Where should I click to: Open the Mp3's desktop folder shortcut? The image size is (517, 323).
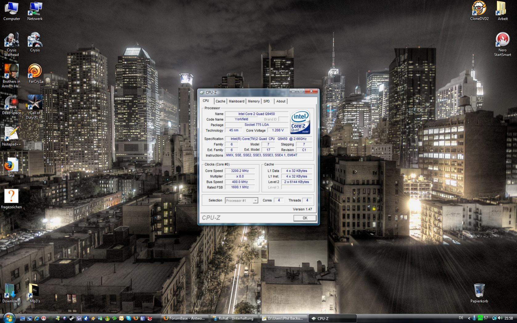click(x=35, y=293)
